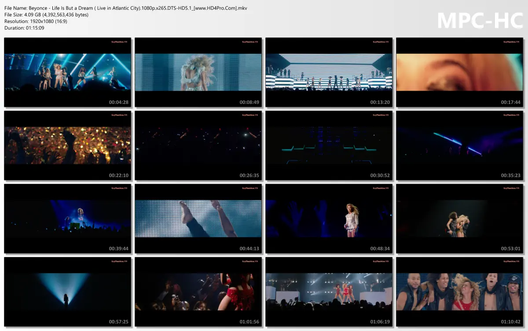Open thumbnail at timestamp 00:04:28
The image size is (528, 331).
[67, 73]
